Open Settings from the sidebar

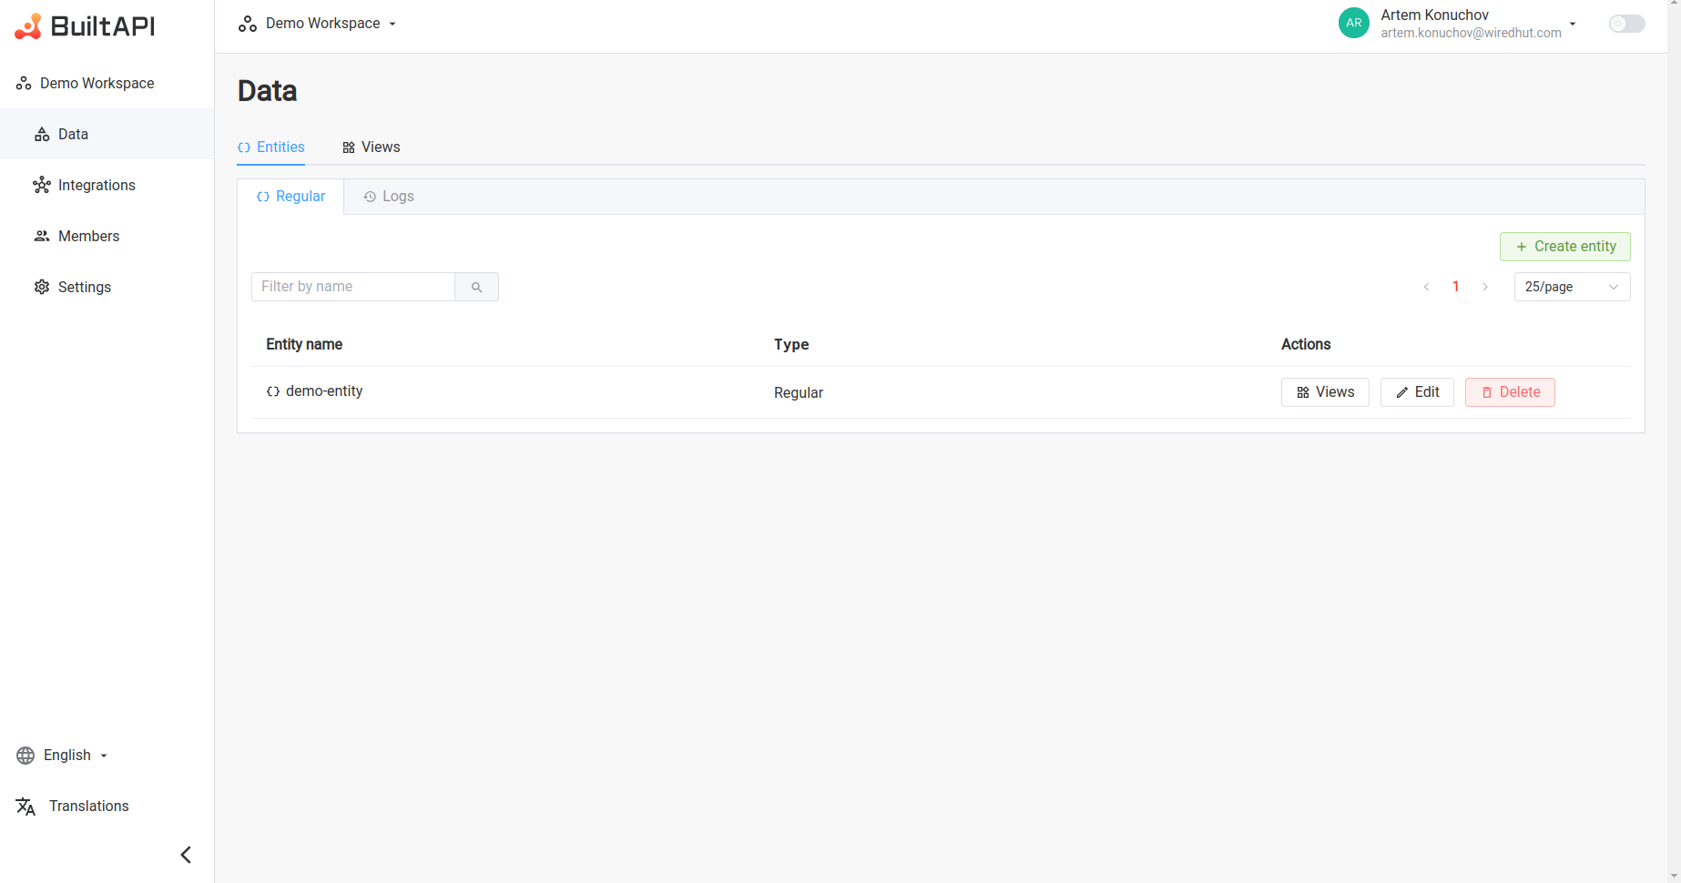107,287
